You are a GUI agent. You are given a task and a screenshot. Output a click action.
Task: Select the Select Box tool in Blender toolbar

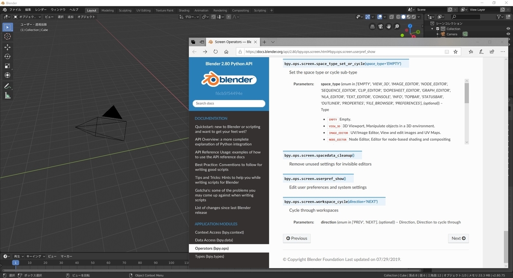tap(7, 27)
